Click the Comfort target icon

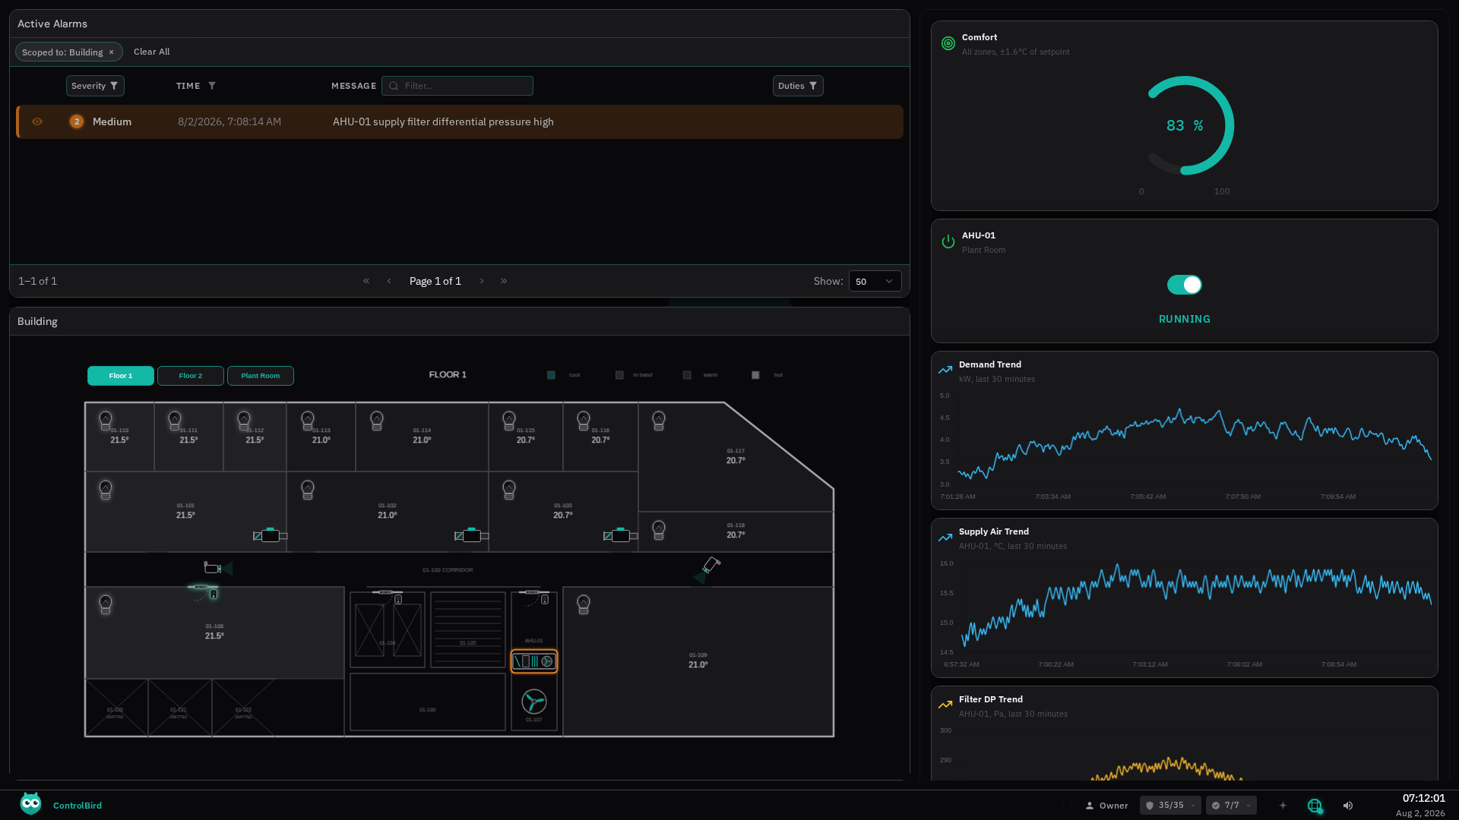948,43
